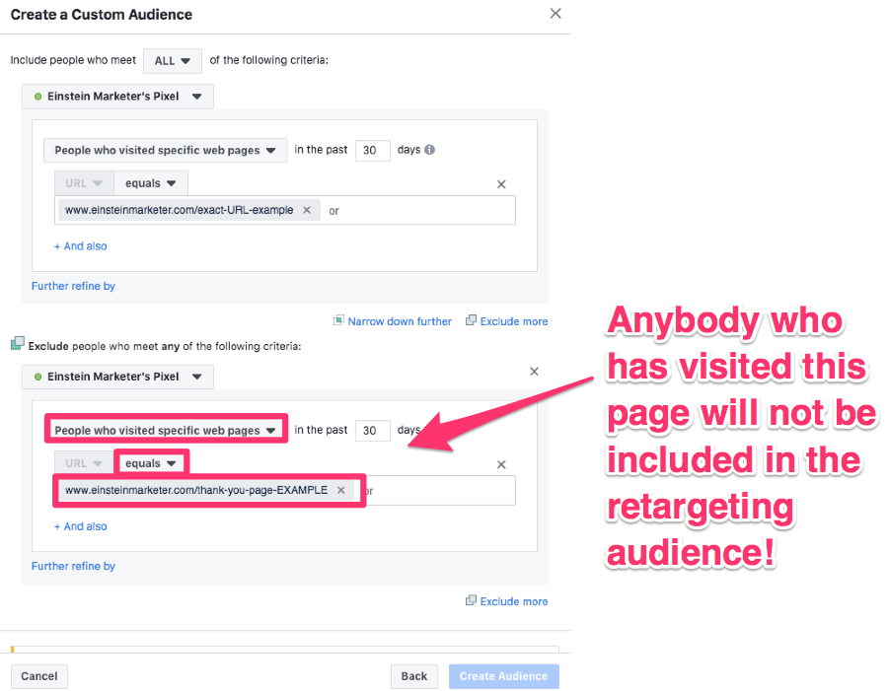The image size is (889, 691).
Task: Click 'Narrow down further' link
Action: [400, 321]
